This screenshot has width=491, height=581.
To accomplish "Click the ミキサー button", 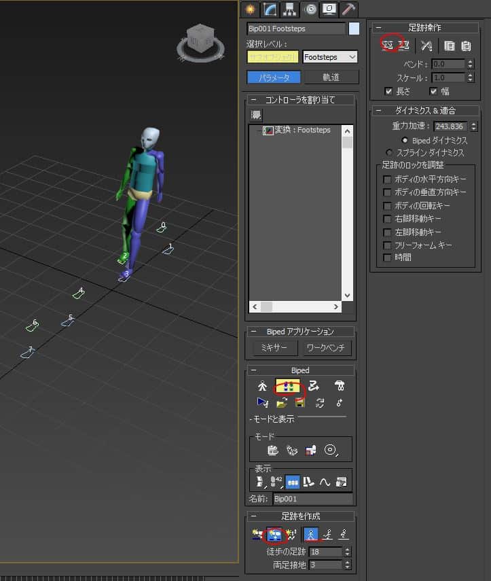I will coord(274,348).
